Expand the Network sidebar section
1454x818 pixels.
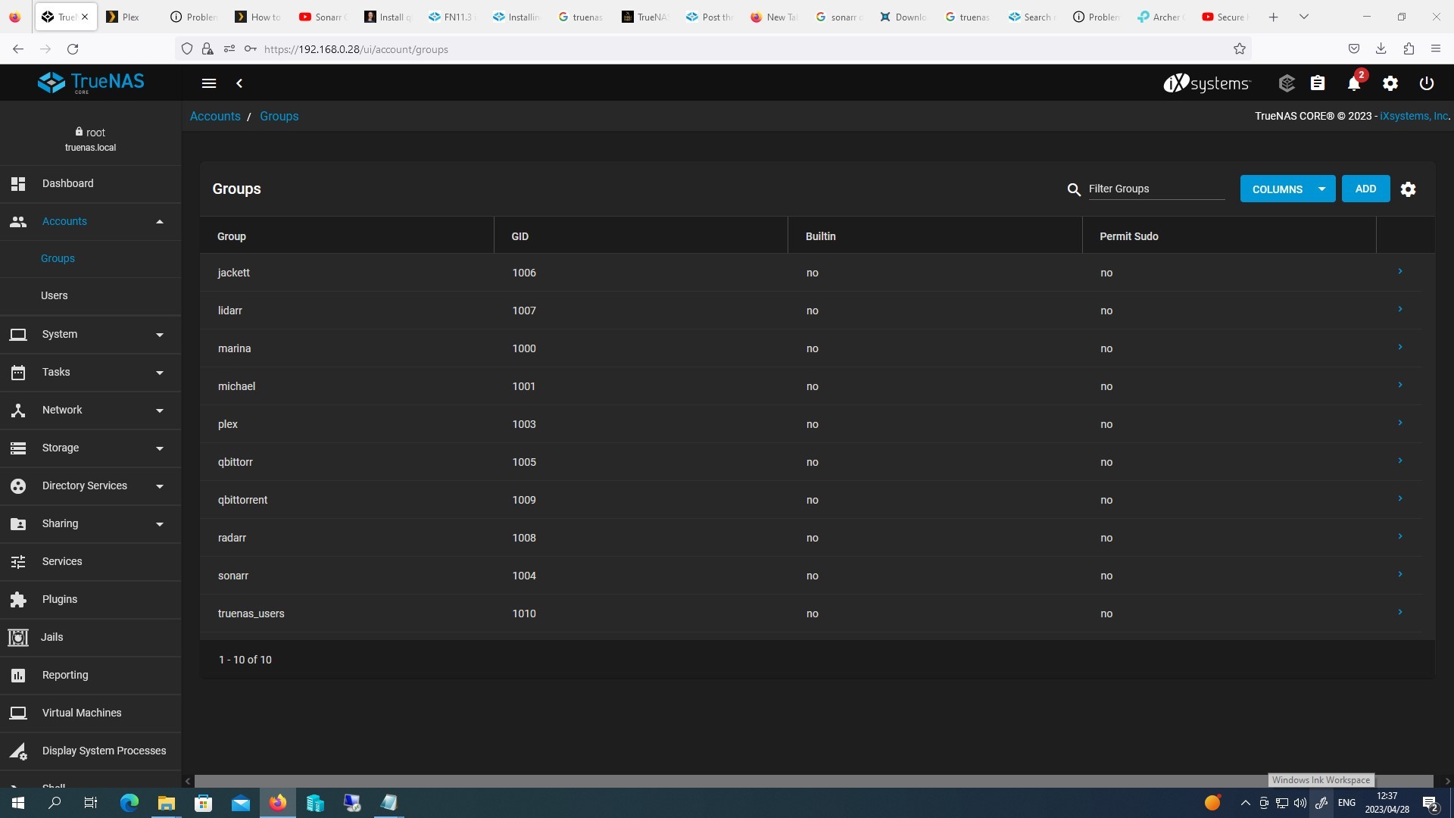[x=90, y=410]
